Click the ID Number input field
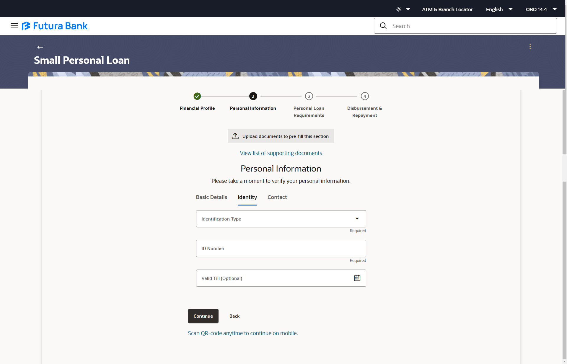 [x=281, y=249]
